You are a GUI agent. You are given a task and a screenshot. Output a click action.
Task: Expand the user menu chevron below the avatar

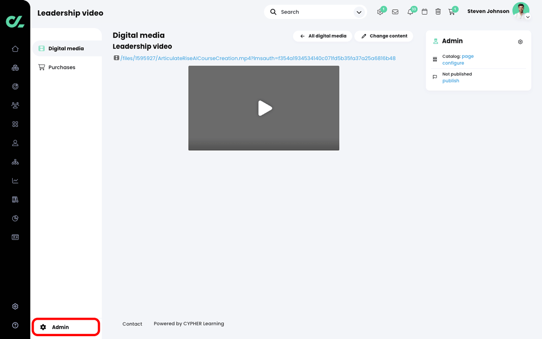point(527,17)
